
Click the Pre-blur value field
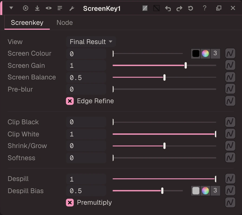point(86,89)
